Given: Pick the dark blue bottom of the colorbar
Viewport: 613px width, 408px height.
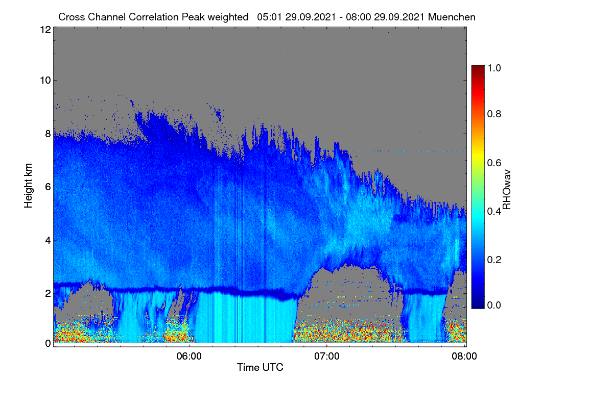Looking at the screenshot, I should 478,304.
